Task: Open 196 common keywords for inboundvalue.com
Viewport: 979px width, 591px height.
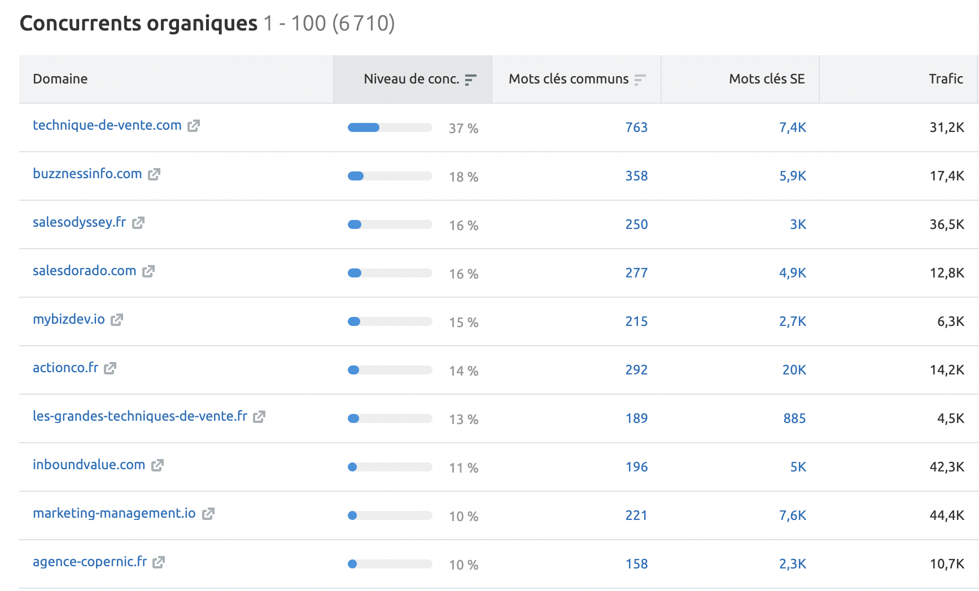Action: click(636, 467)
